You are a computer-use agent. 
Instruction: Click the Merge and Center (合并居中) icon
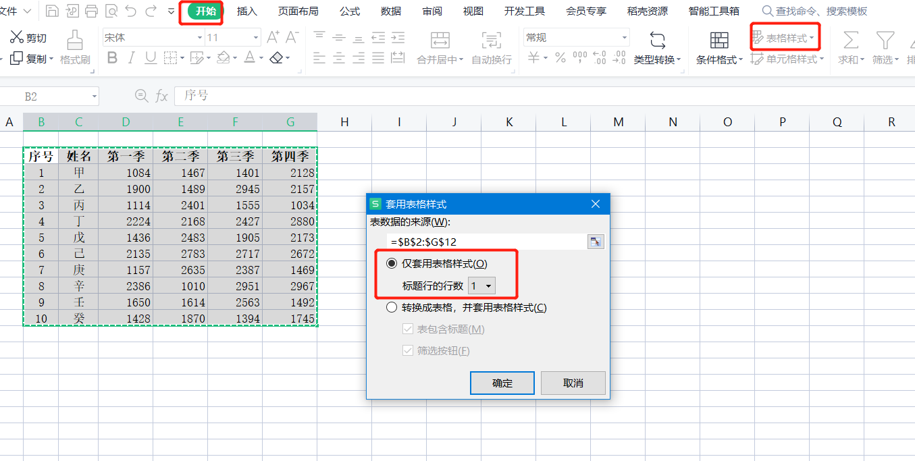pyautogui.click(x=440, y=40)
